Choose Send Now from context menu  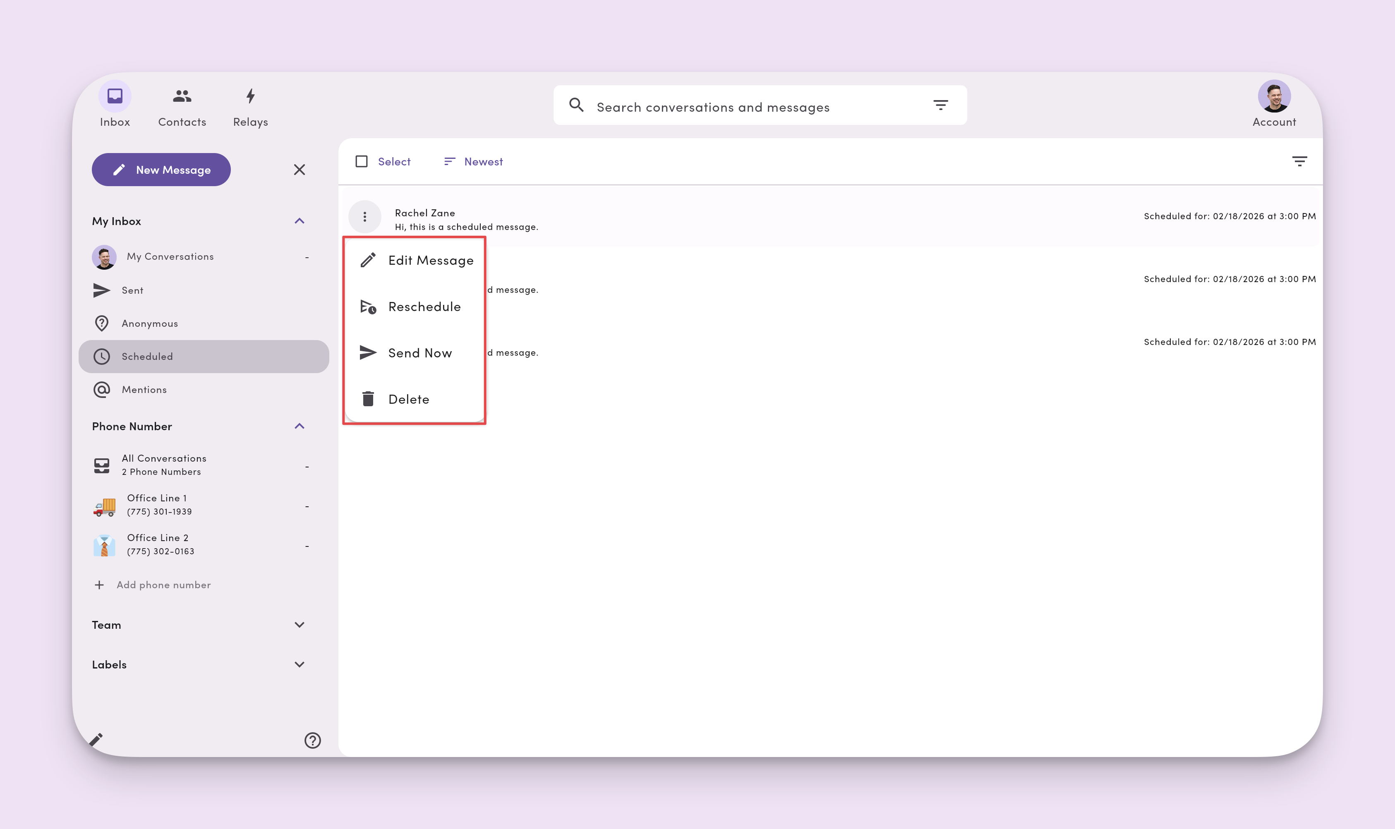pos(419,353)
